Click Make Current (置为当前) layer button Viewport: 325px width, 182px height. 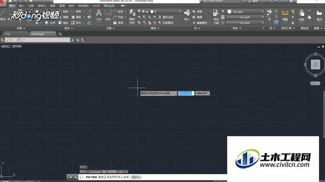[166, 17]
